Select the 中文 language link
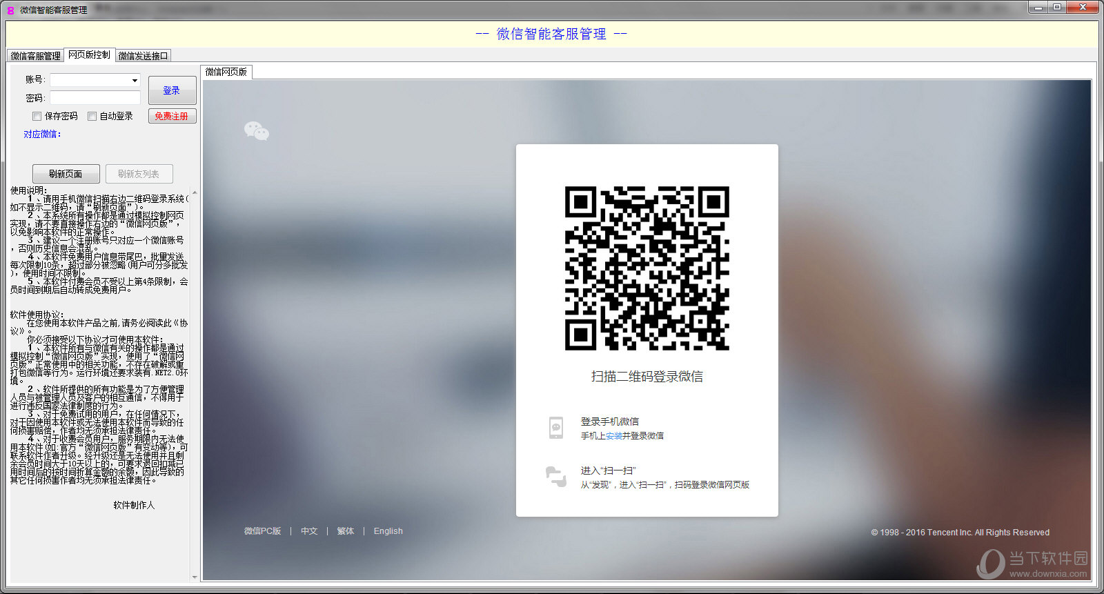Screen dimensions: 1104x594 click(x=309, y=531)
